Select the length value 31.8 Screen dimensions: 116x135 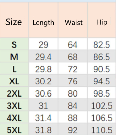(x=43, y=130)
